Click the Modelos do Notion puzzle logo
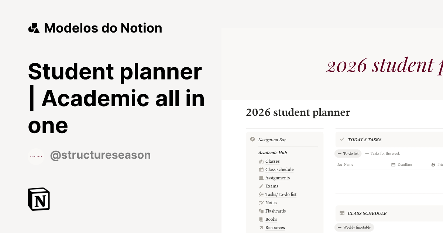 [x=34, y=28]
